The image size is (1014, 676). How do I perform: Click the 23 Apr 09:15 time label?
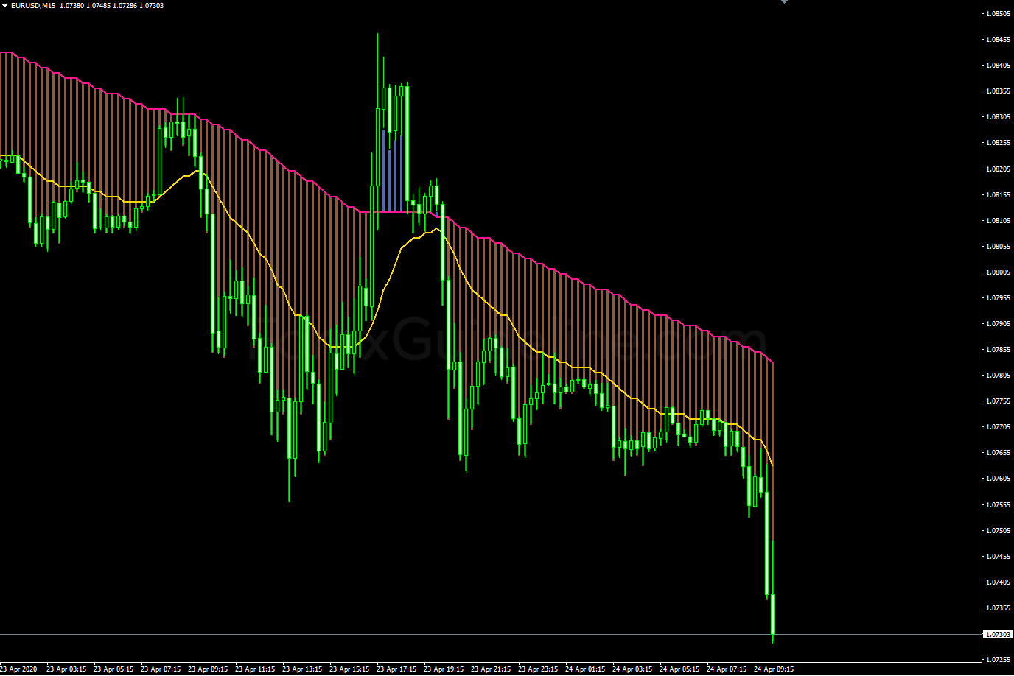(x=208, y=669)
